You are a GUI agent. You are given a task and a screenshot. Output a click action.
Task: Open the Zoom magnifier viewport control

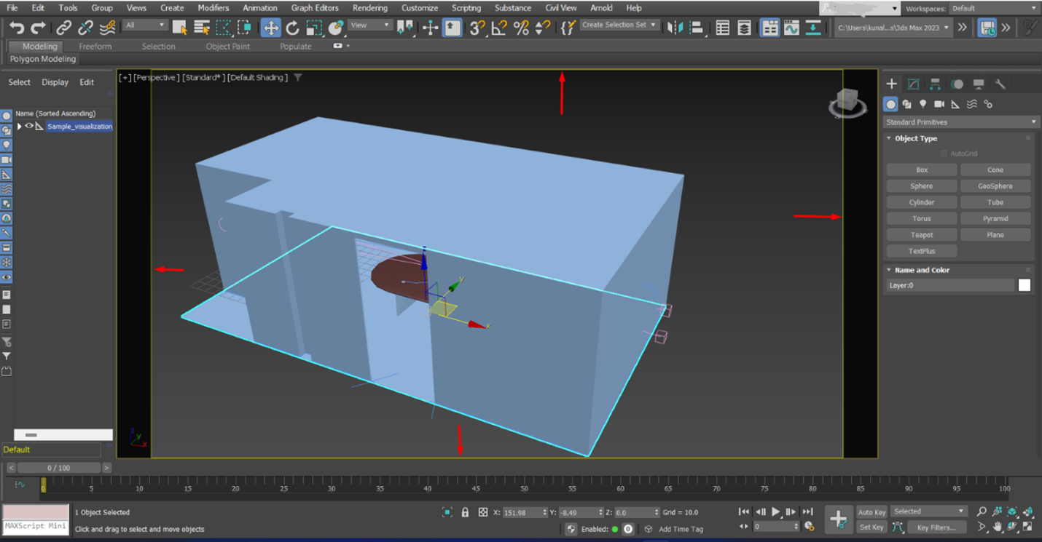click(982, 511)
